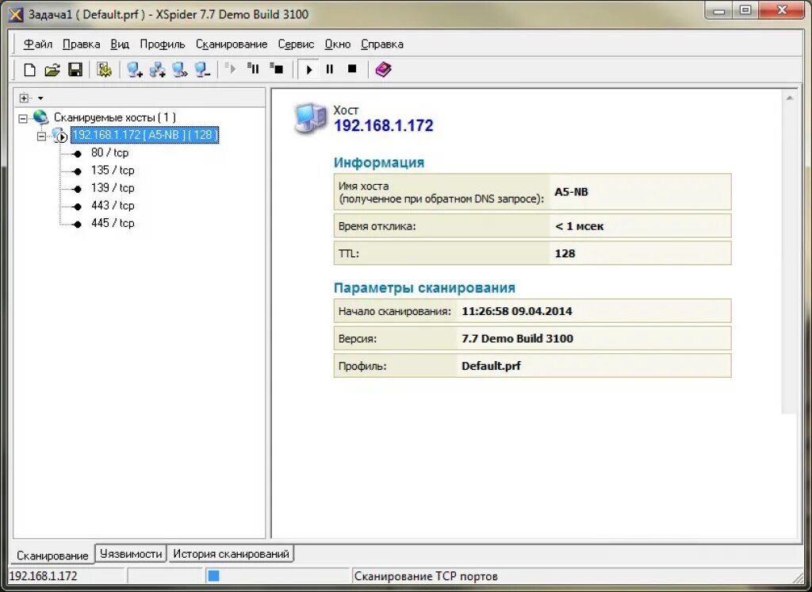The image size is (812, 592).
Task: Click the scanning host icon beside 192.168.1.172
Action: 59,135
